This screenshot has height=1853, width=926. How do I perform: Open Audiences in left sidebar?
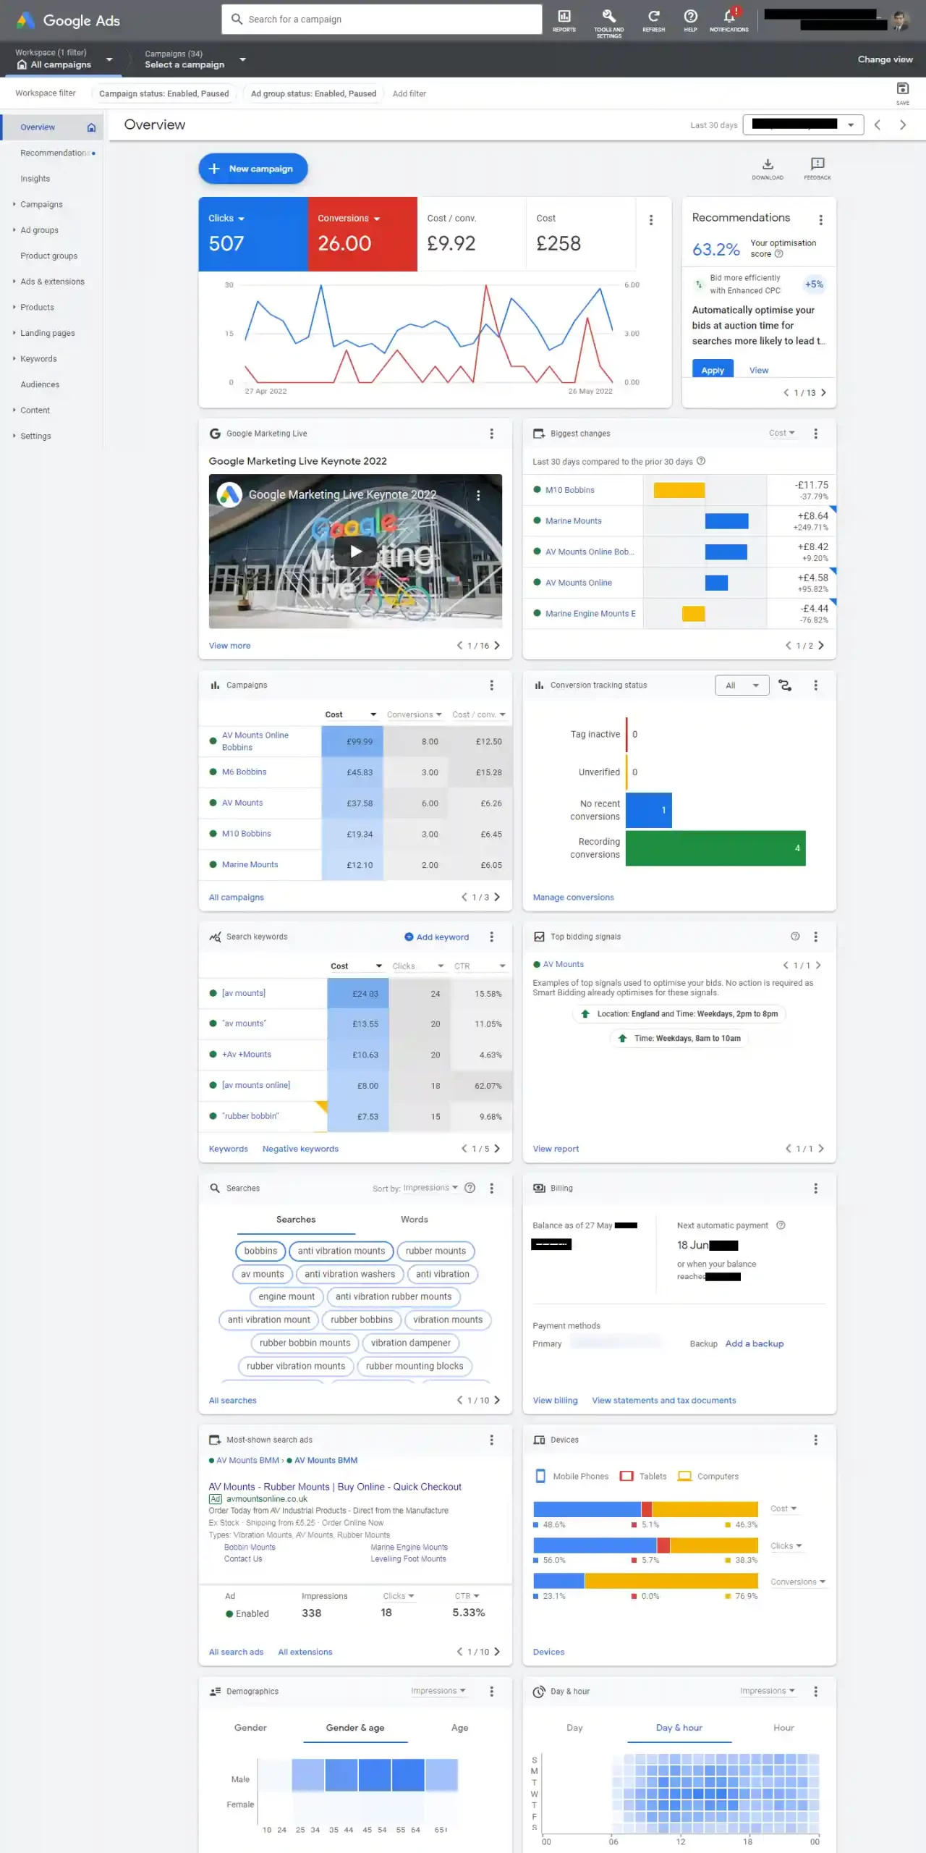(x=40, y=384)
